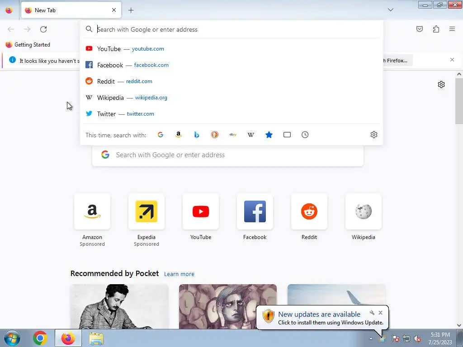Viewport: 463px width, 347px height.
Task: Open the Firefox hamburger menu
Action: click(x=452, y=29)
